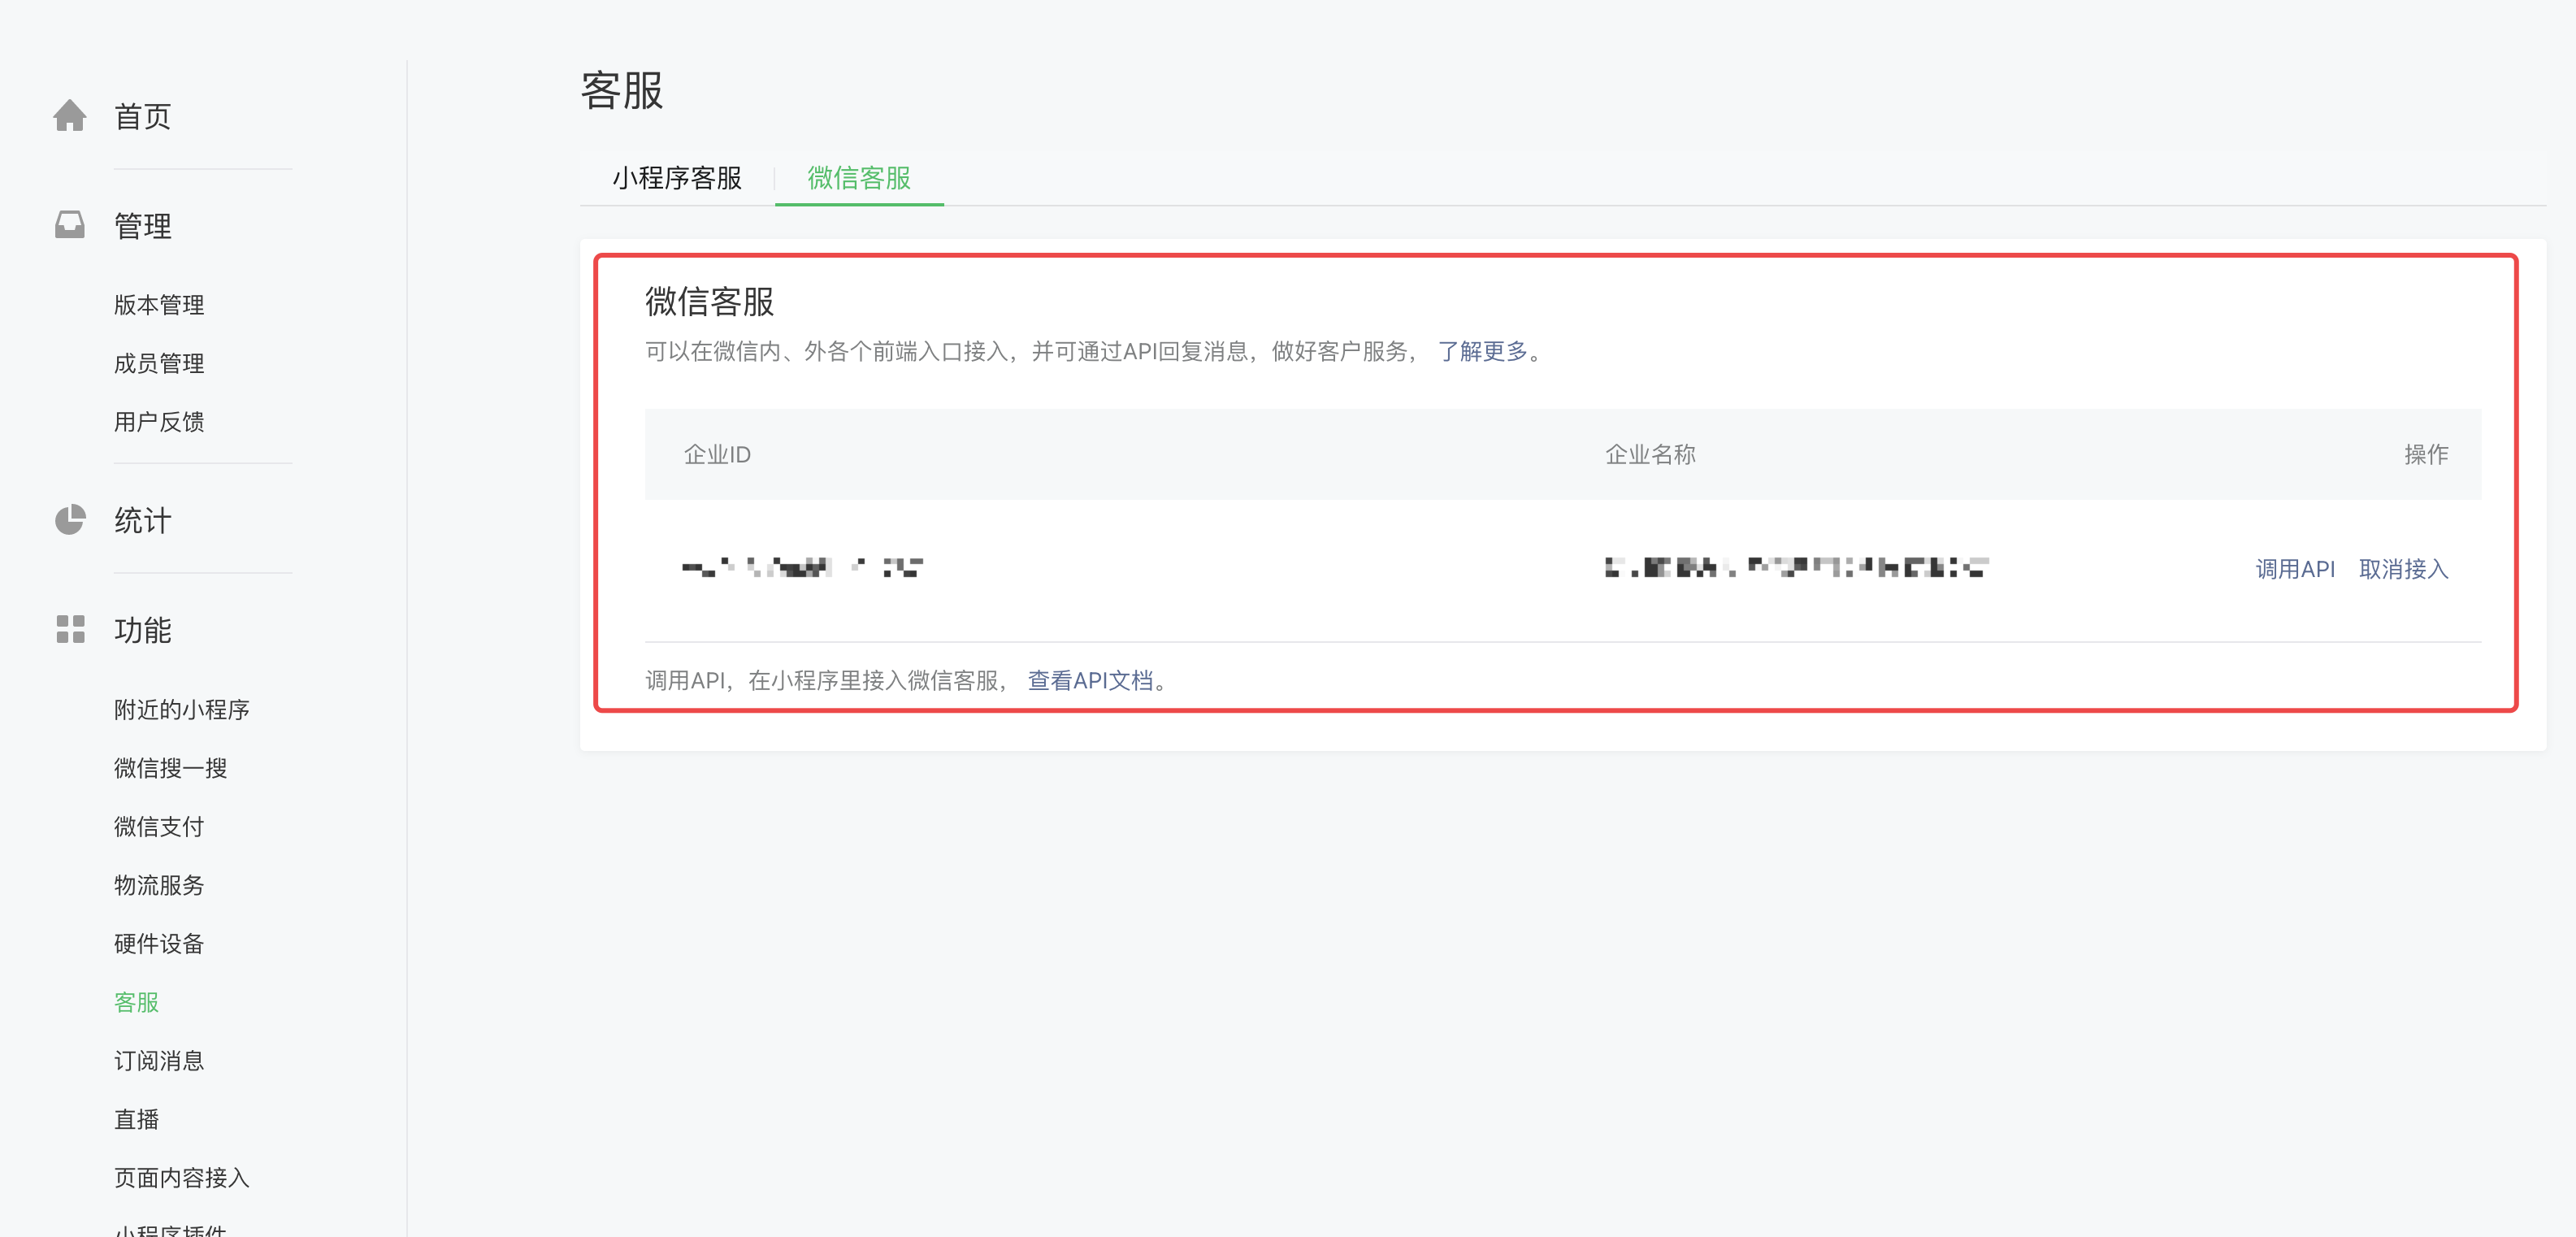The height and width of the screenshot is (1237, 2576).
Task: Go to 成员管理 page
Action: click(159, 363)
